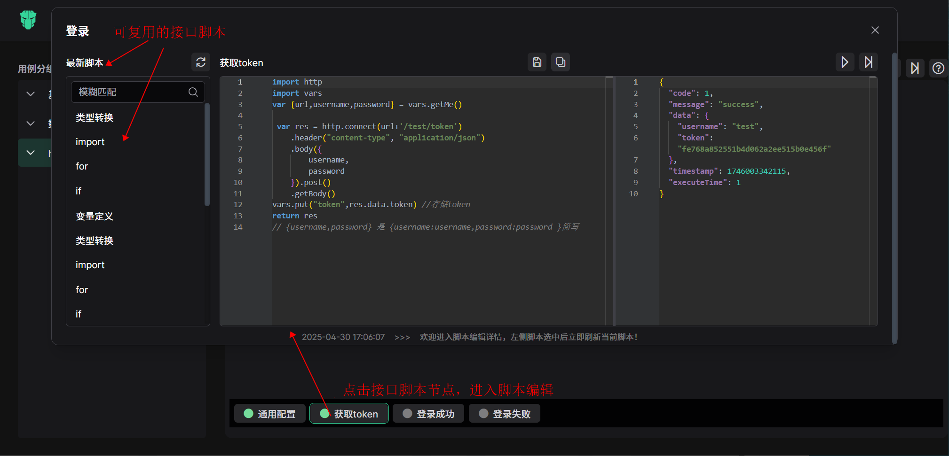Run to next step in the 登录 dialog

pyautogui.click(x=869, y=62)
